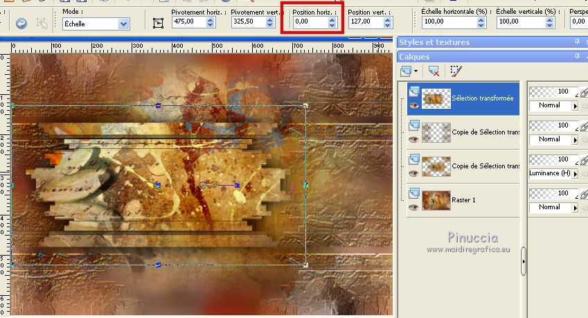Pin the Calques panel

[x=577, y=56]
